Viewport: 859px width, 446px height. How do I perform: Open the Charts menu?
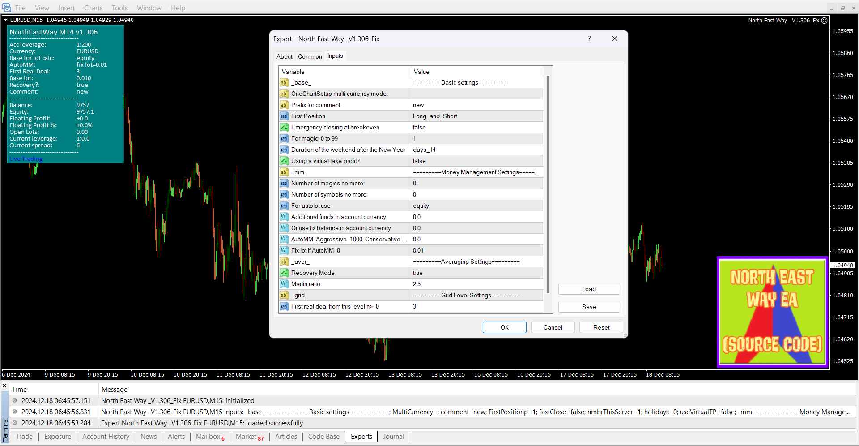click(93, 8)
